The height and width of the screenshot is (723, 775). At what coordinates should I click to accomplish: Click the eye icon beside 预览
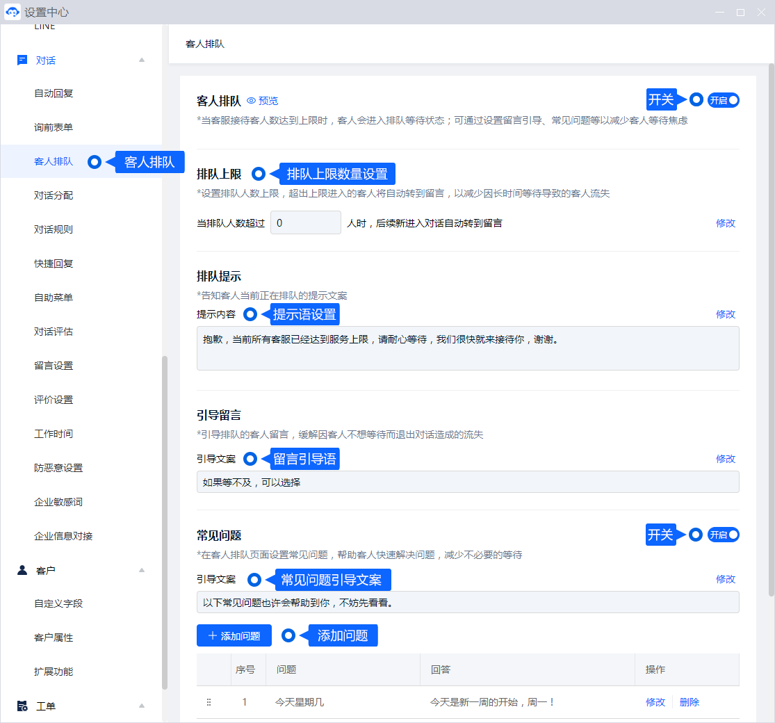coord(252,101)
